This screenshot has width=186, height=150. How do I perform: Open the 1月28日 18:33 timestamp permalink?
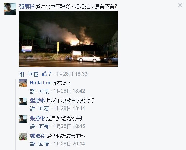(71, 74)
